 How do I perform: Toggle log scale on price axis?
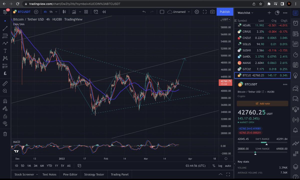coord(220,166)
